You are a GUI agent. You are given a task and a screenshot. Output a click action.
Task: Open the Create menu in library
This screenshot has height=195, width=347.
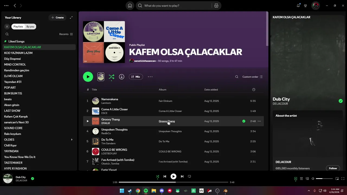(x=57, y=18)
